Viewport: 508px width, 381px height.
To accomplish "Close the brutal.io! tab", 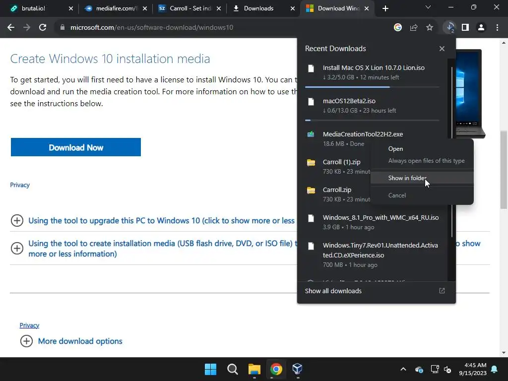I will tap(71, 8).
